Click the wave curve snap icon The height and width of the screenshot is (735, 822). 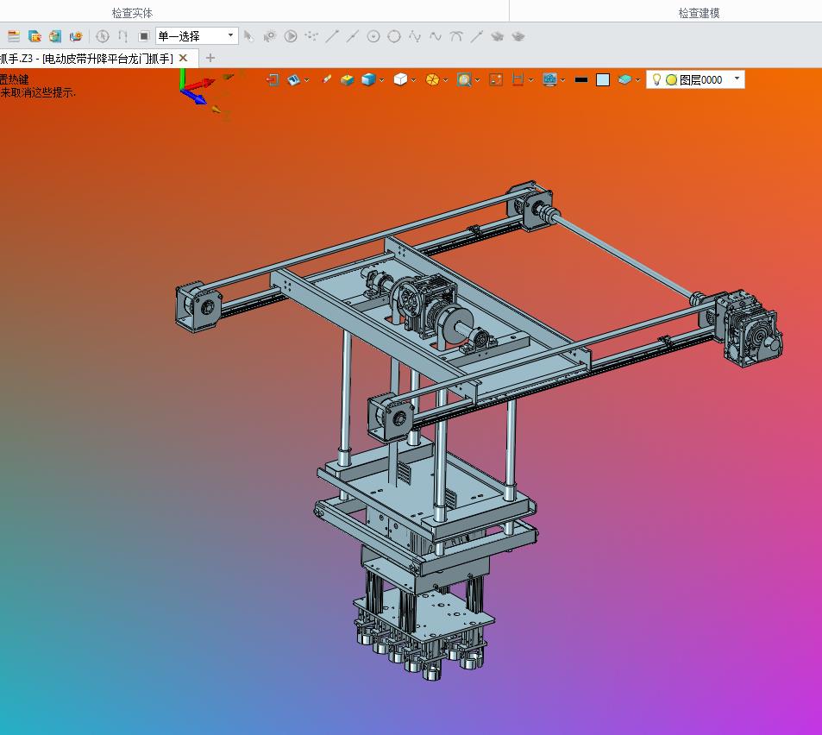coord(436,36)
